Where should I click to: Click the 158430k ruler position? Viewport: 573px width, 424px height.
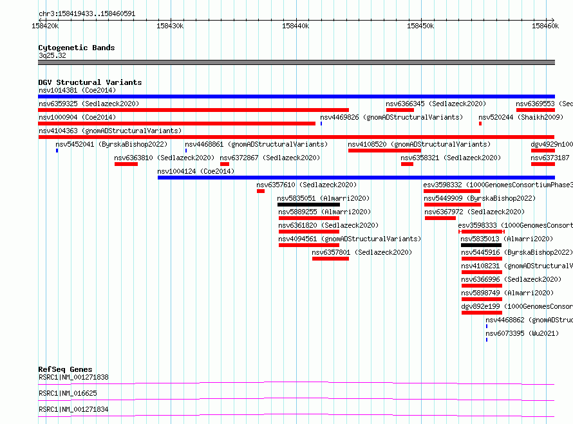(x=170, y=26)
